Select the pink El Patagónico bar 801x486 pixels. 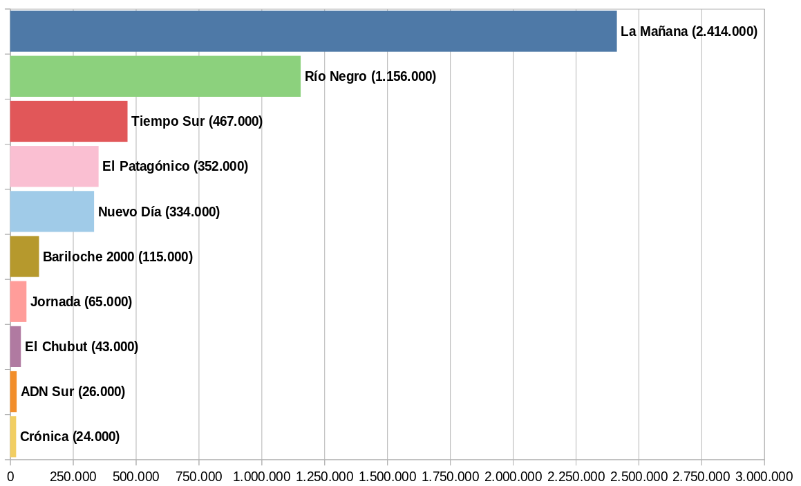coord(54,166)
